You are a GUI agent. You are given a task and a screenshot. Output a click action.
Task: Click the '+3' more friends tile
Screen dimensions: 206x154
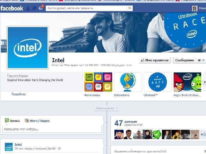[203, 134]
